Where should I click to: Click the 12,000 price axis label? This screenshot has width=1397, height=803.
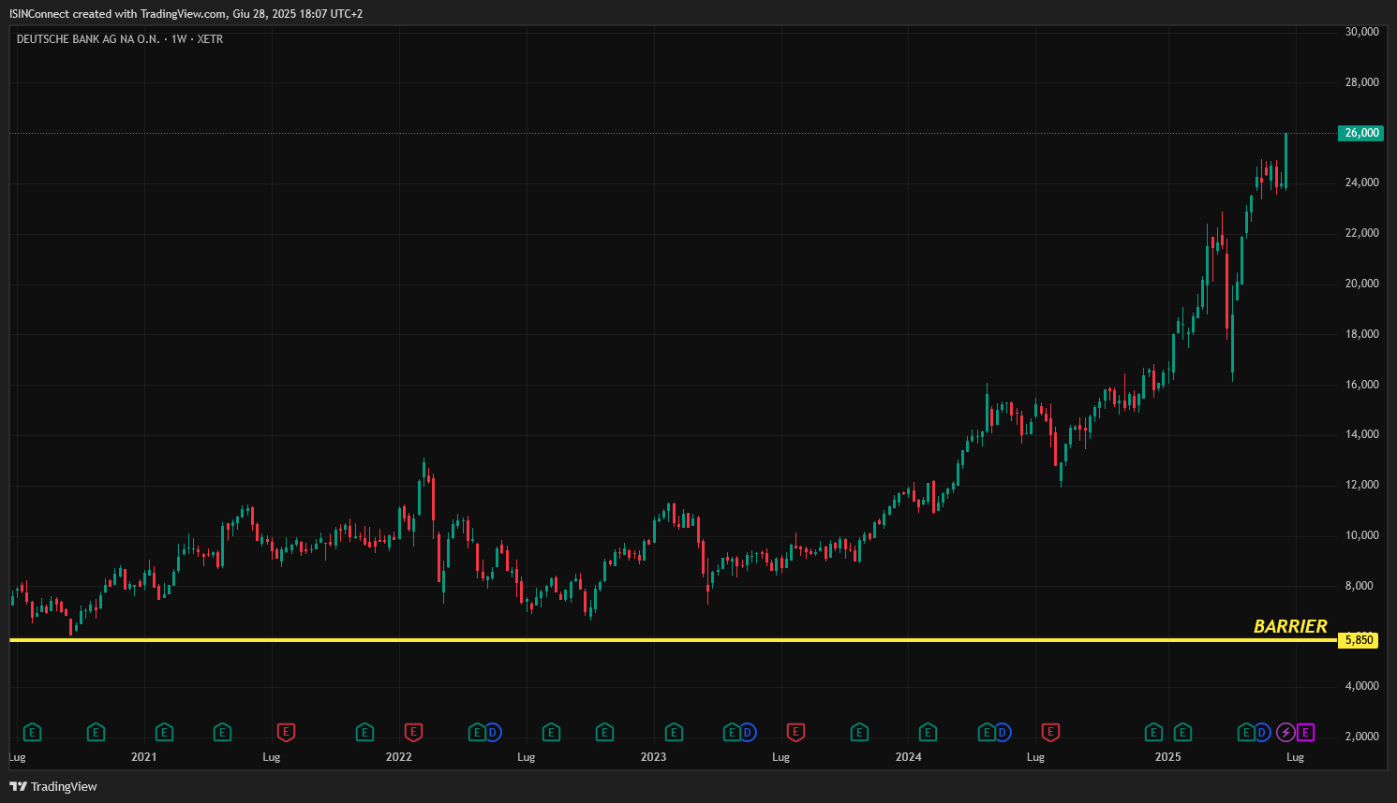1361,485
